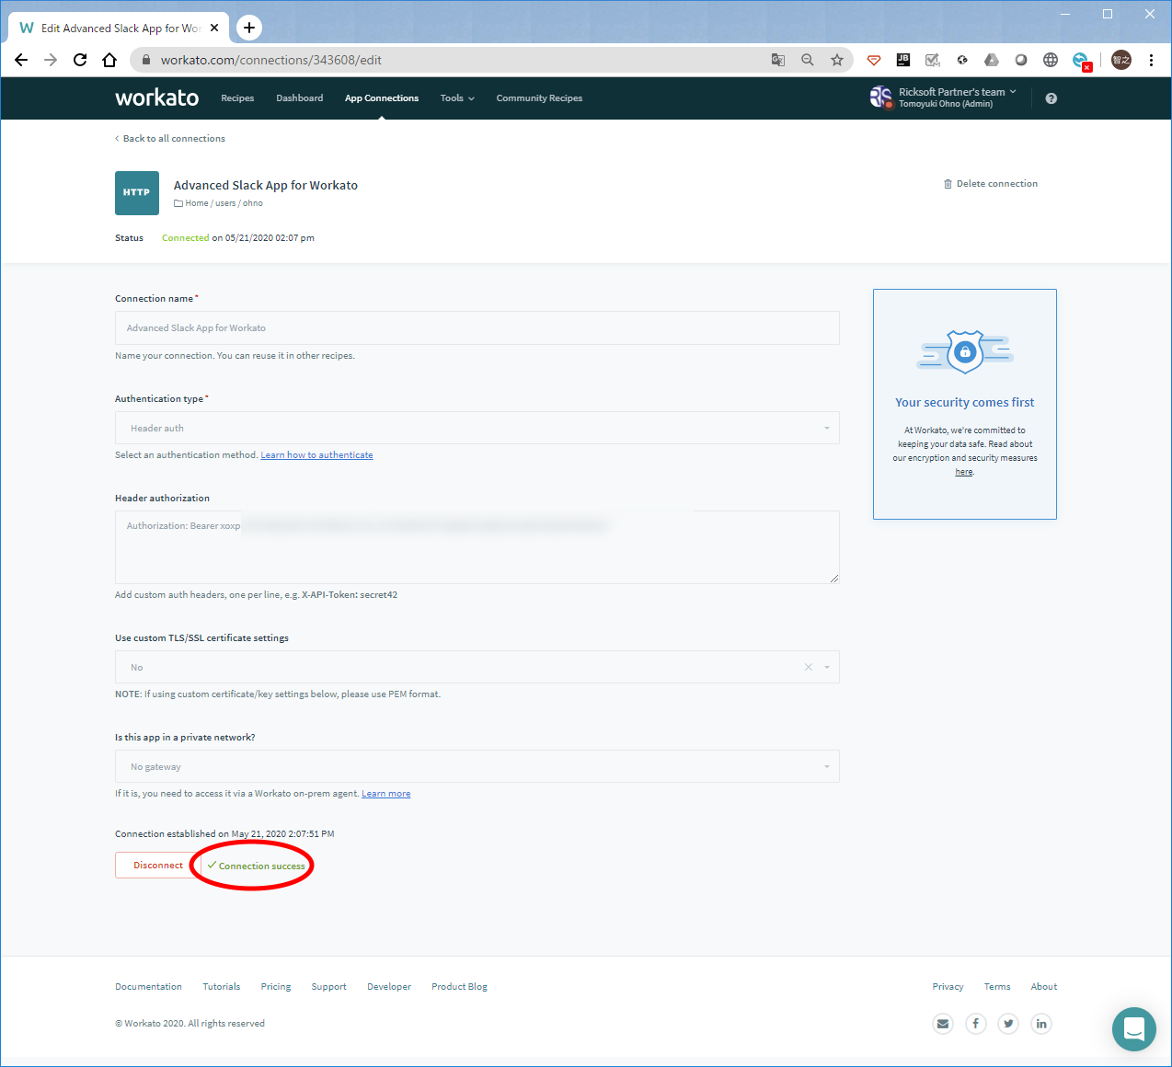Screen dimensions: 1172x1067
Task: Click the blue extension with red badge
Action: coord(1082,62)
